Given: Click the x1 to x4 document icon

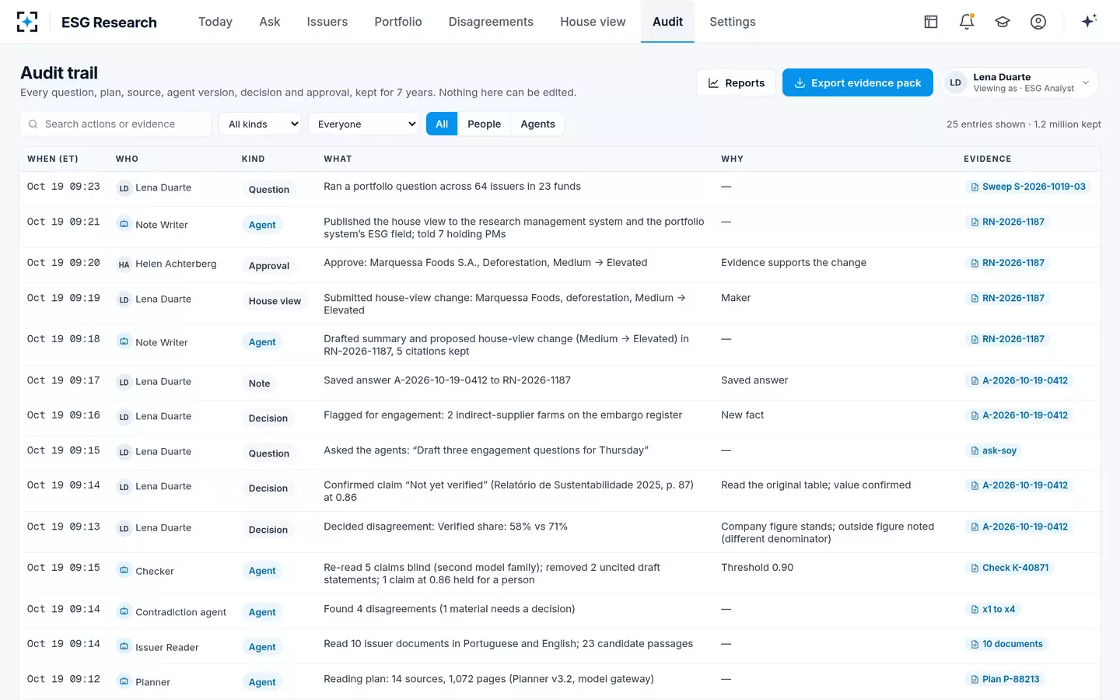Looking at the screenshot, I should coord(975,610).
